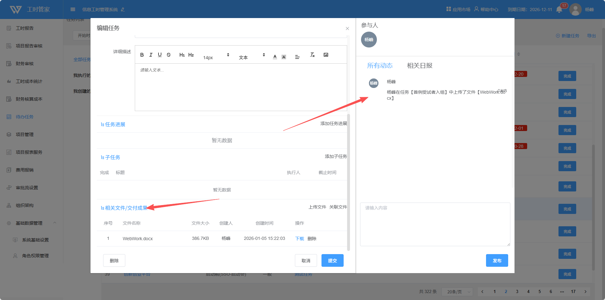Click the comment box 请输入内容
The height and width of the screenshot is (300, 605).
click(x=435, y=224)
